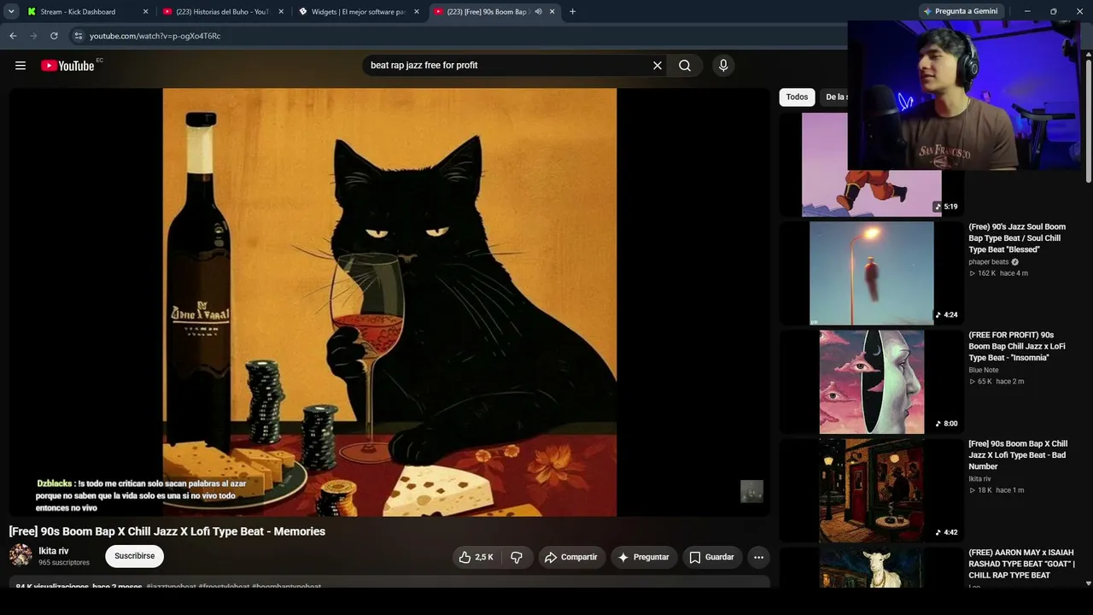Open more actions three-dot menu
Image resolution: width=1093 pixels, height=615 pixels.
(x=758, y=557)
